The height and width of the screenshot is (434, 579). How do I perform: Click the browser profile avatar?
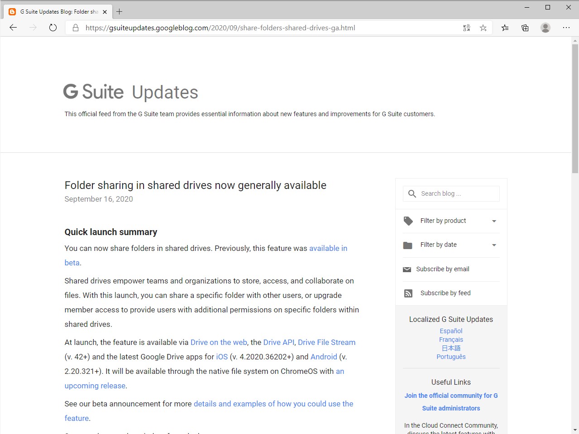point(545,28)
